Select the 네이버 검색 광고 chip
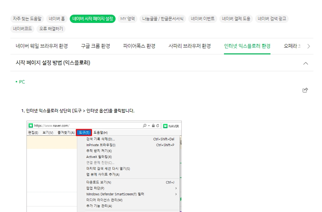Screen dimensions: 322x212 (272, 19)
